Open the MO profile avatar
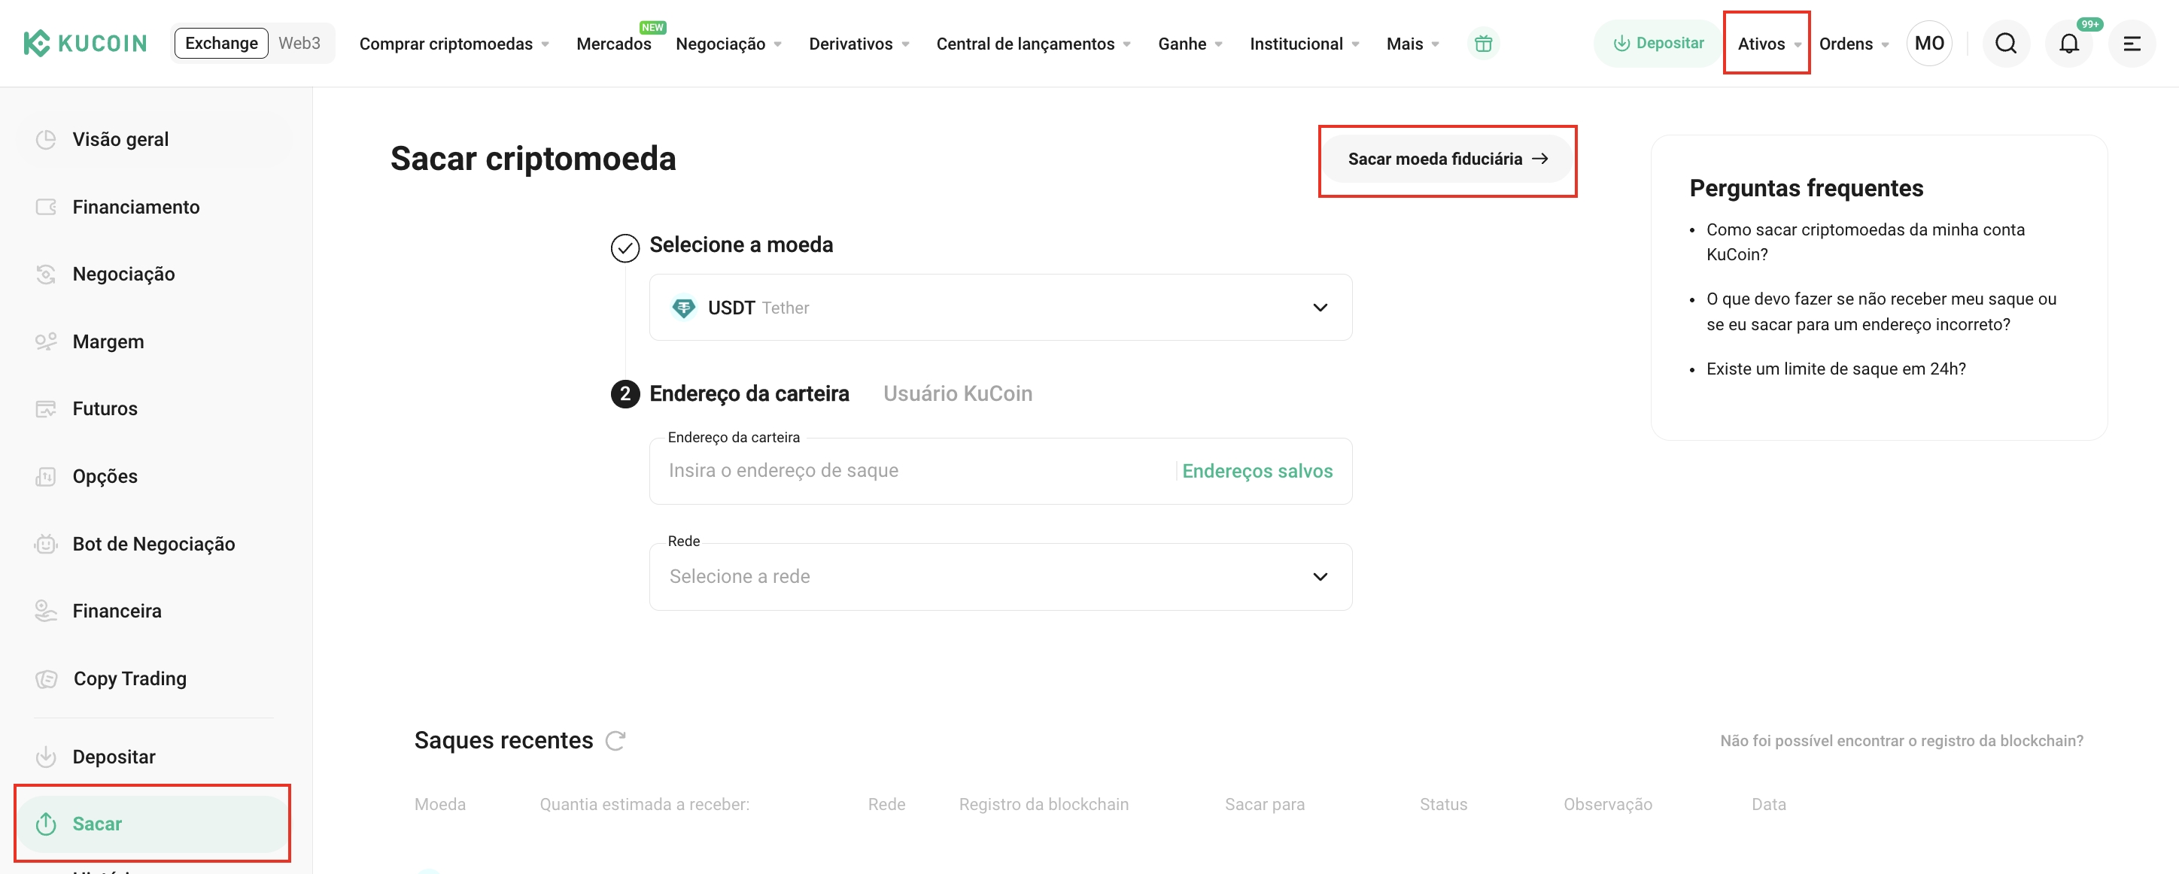The height and width of the screenshot is (874, 2179). (1928, 43)
